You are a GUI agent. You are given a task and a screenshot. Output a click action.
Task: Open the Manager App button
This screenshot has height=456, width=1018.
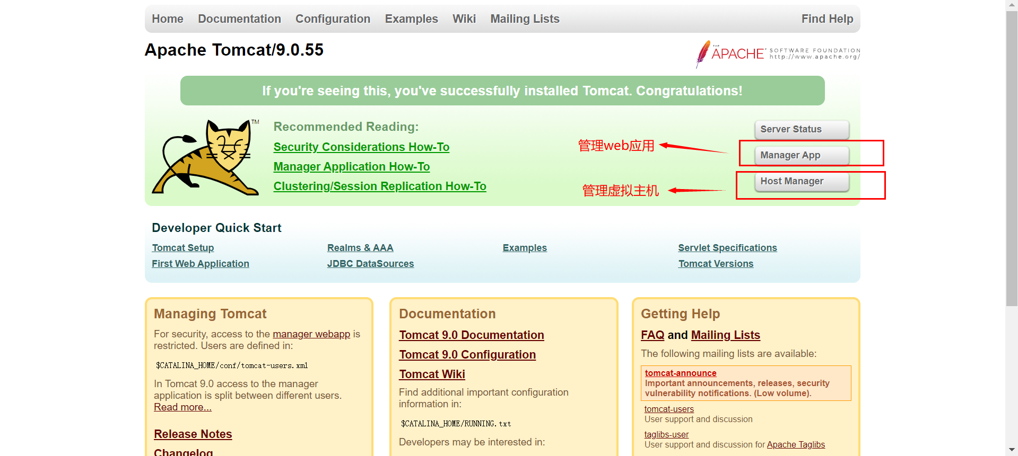click(802, 155)
